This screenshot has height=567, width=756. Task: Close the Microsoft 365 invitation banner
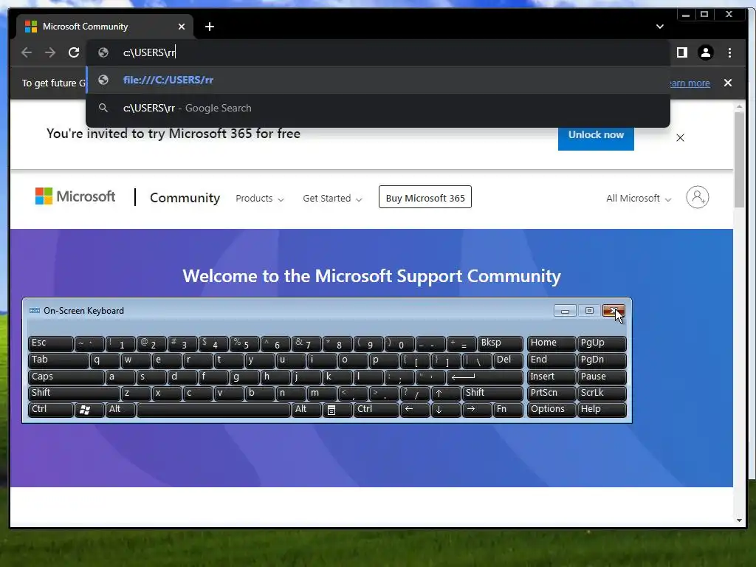680,138
